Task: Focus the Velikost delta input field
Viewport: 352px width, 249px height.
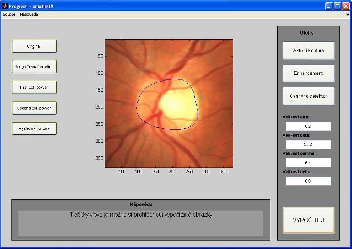Action: 308,181
